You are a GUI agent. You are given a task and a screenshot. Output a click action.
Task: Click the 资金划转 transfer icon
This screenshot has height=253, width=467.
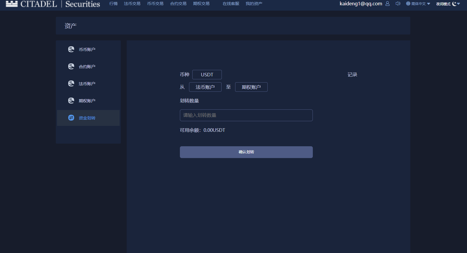point(71,118)
